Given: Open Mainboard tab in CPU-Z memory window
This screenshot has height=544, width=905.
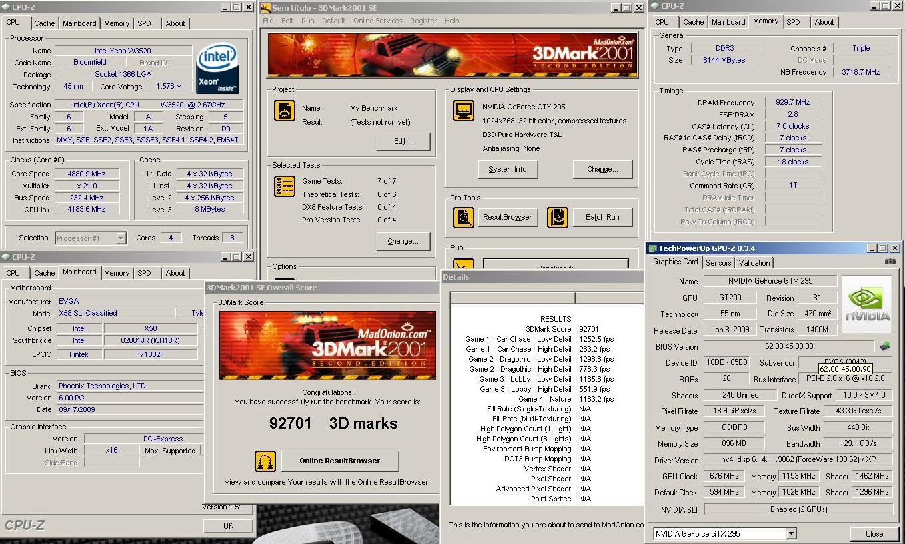Looking at the screenshot, I should 728,22.
